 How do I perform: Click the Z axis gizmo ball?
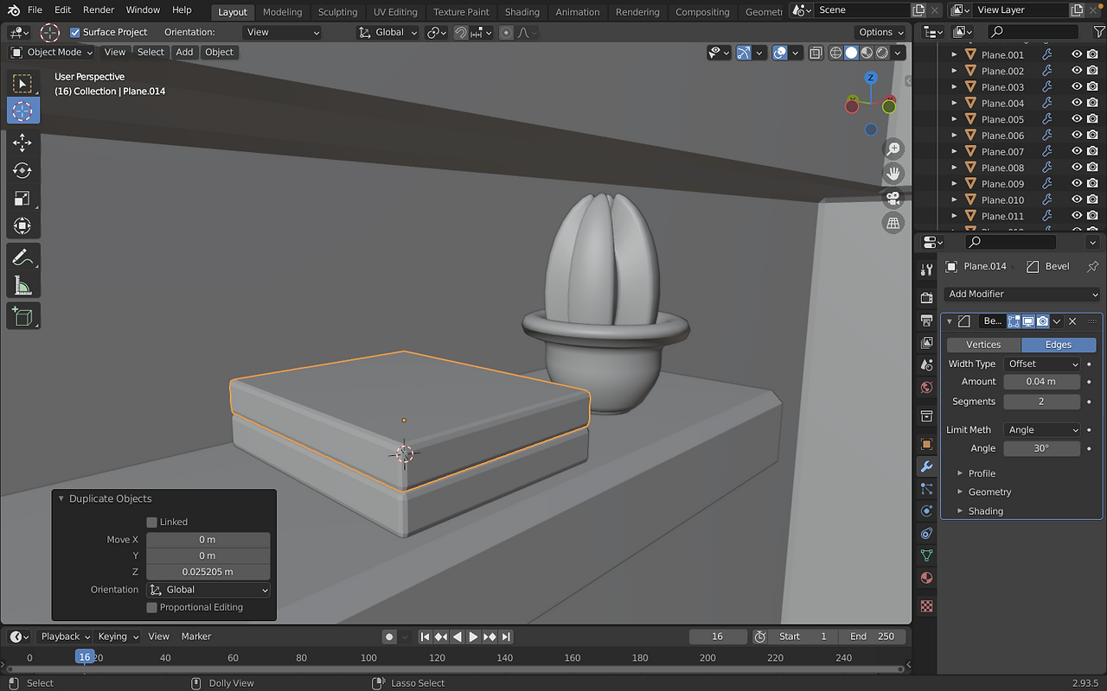[871, 78]
